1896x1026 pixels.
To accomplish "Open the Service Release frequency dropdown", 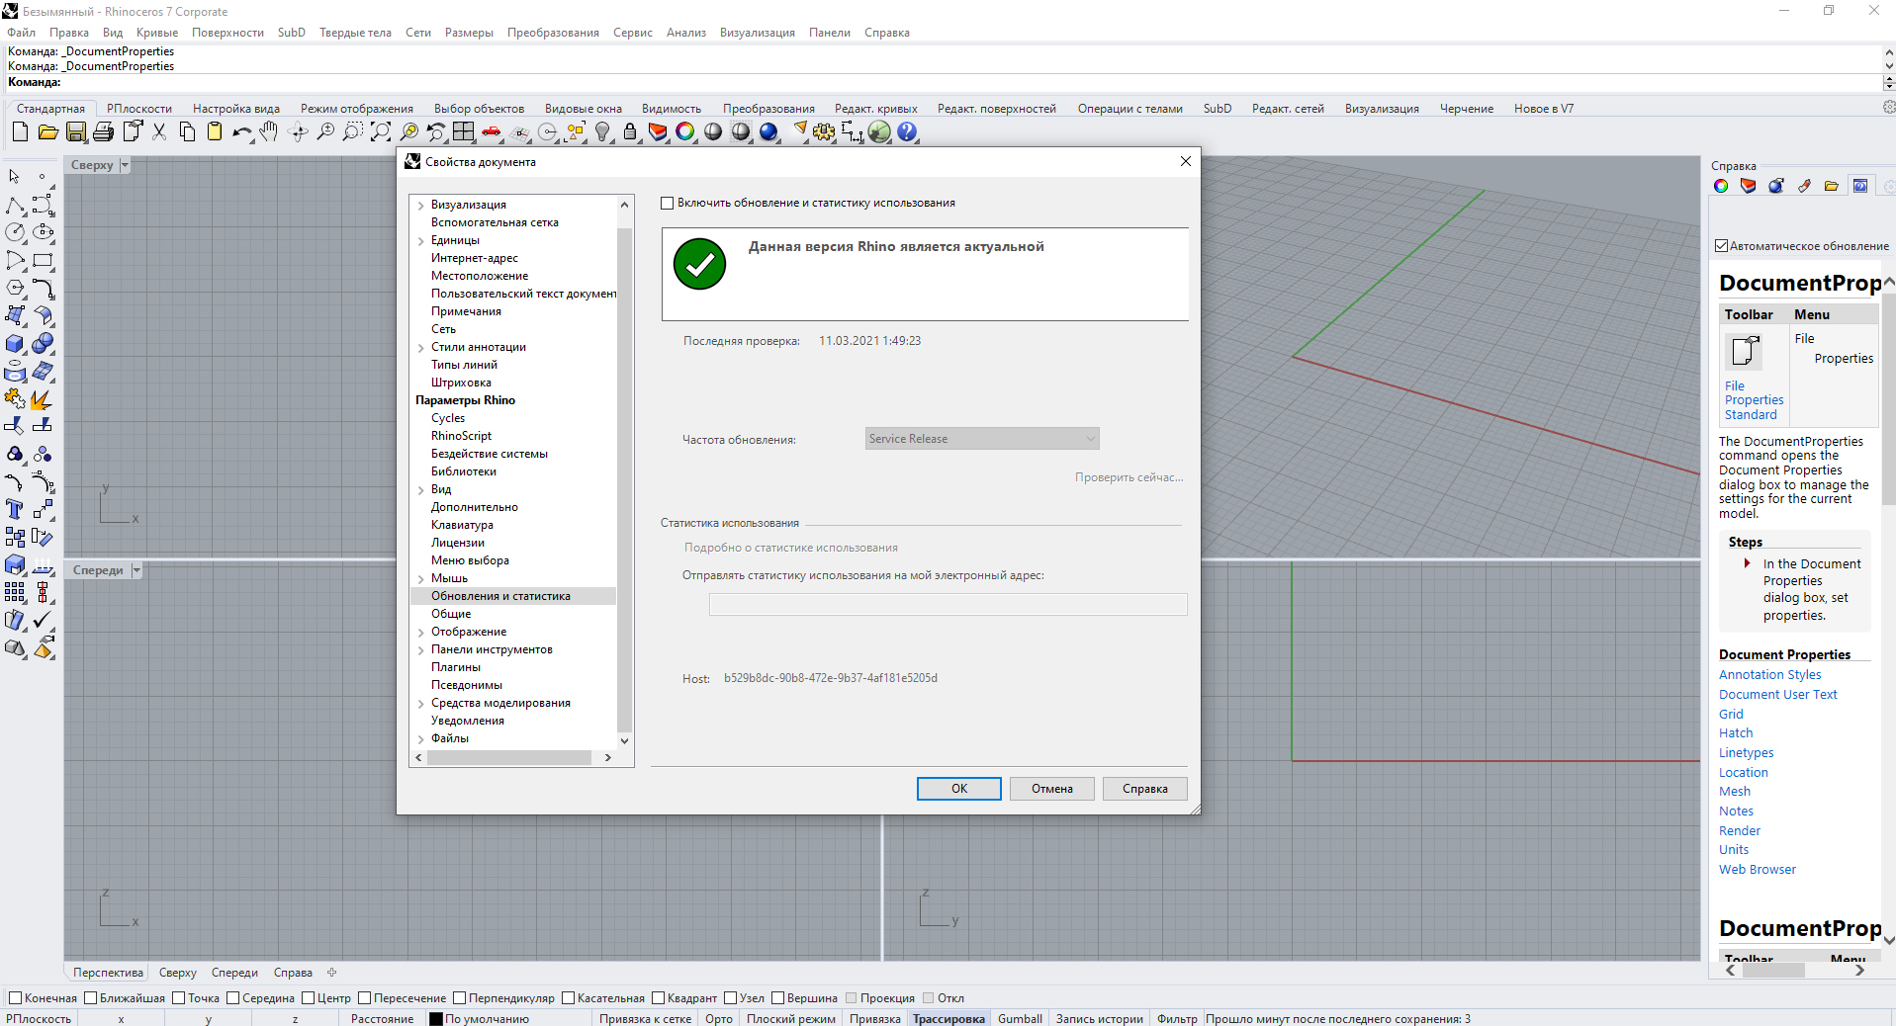I will 981,439.
